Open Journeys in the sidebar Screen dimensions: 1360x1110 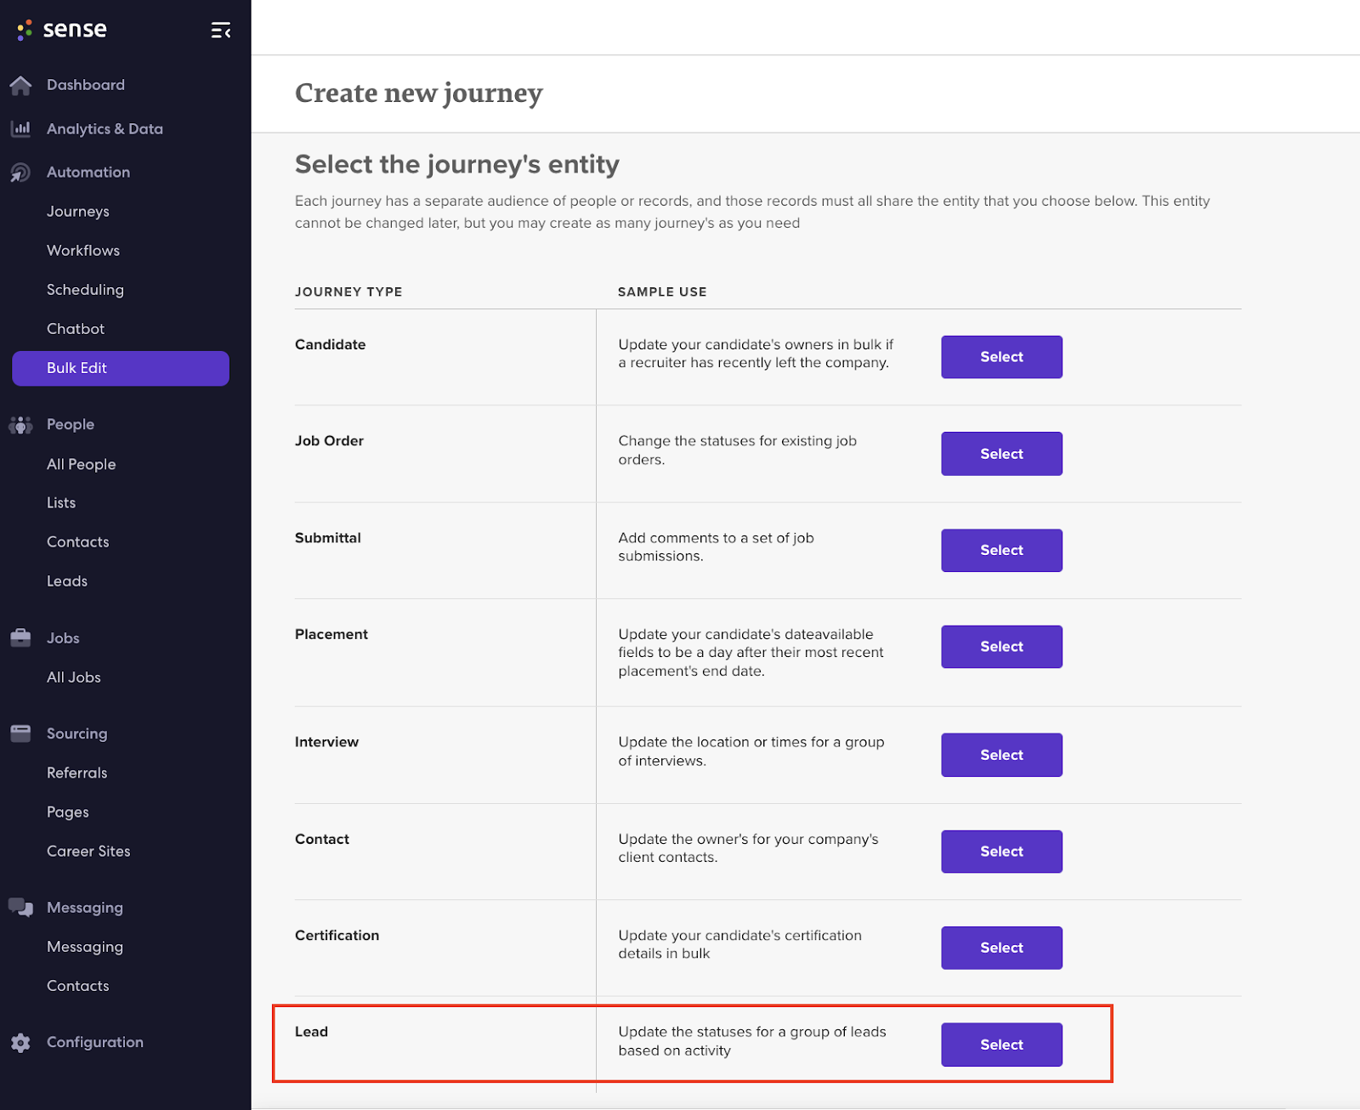pyautogui.click(x=78, y=212)
